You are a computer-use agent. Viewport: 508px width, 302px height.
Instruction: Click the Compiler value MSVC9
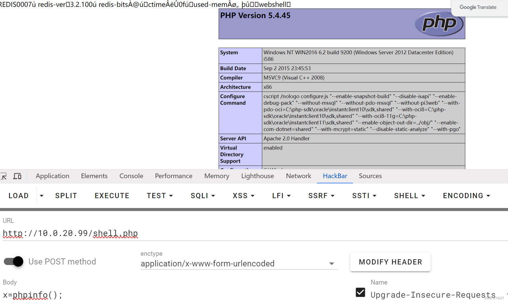pyautogui.click(x=294, y=78)
